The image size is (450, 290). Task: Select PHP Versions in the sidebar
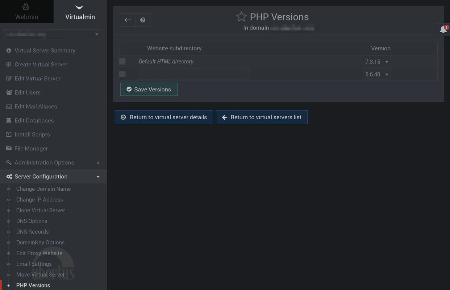pyautogui.click(x=33, y=285)
